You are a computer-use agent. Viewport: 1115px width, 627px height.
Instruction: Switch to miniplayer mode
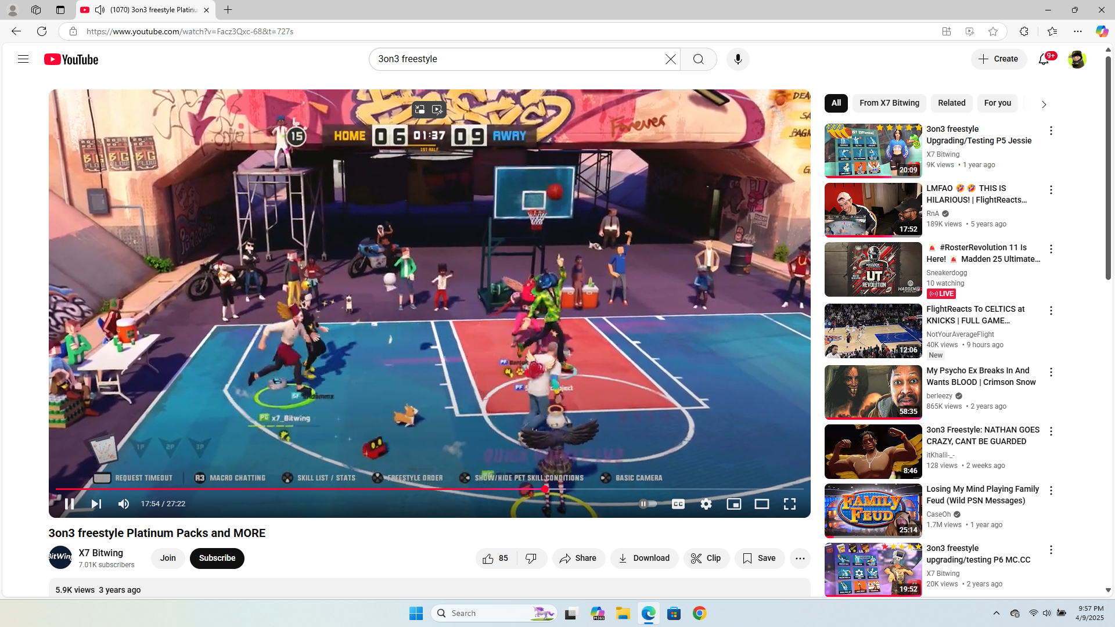pos(734,504)
